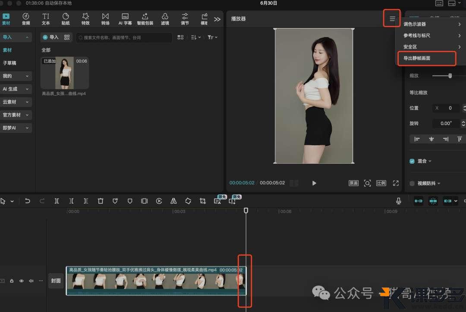
Task: Click the 旋转 rotation value field
Action: click(x=446, y=123)
